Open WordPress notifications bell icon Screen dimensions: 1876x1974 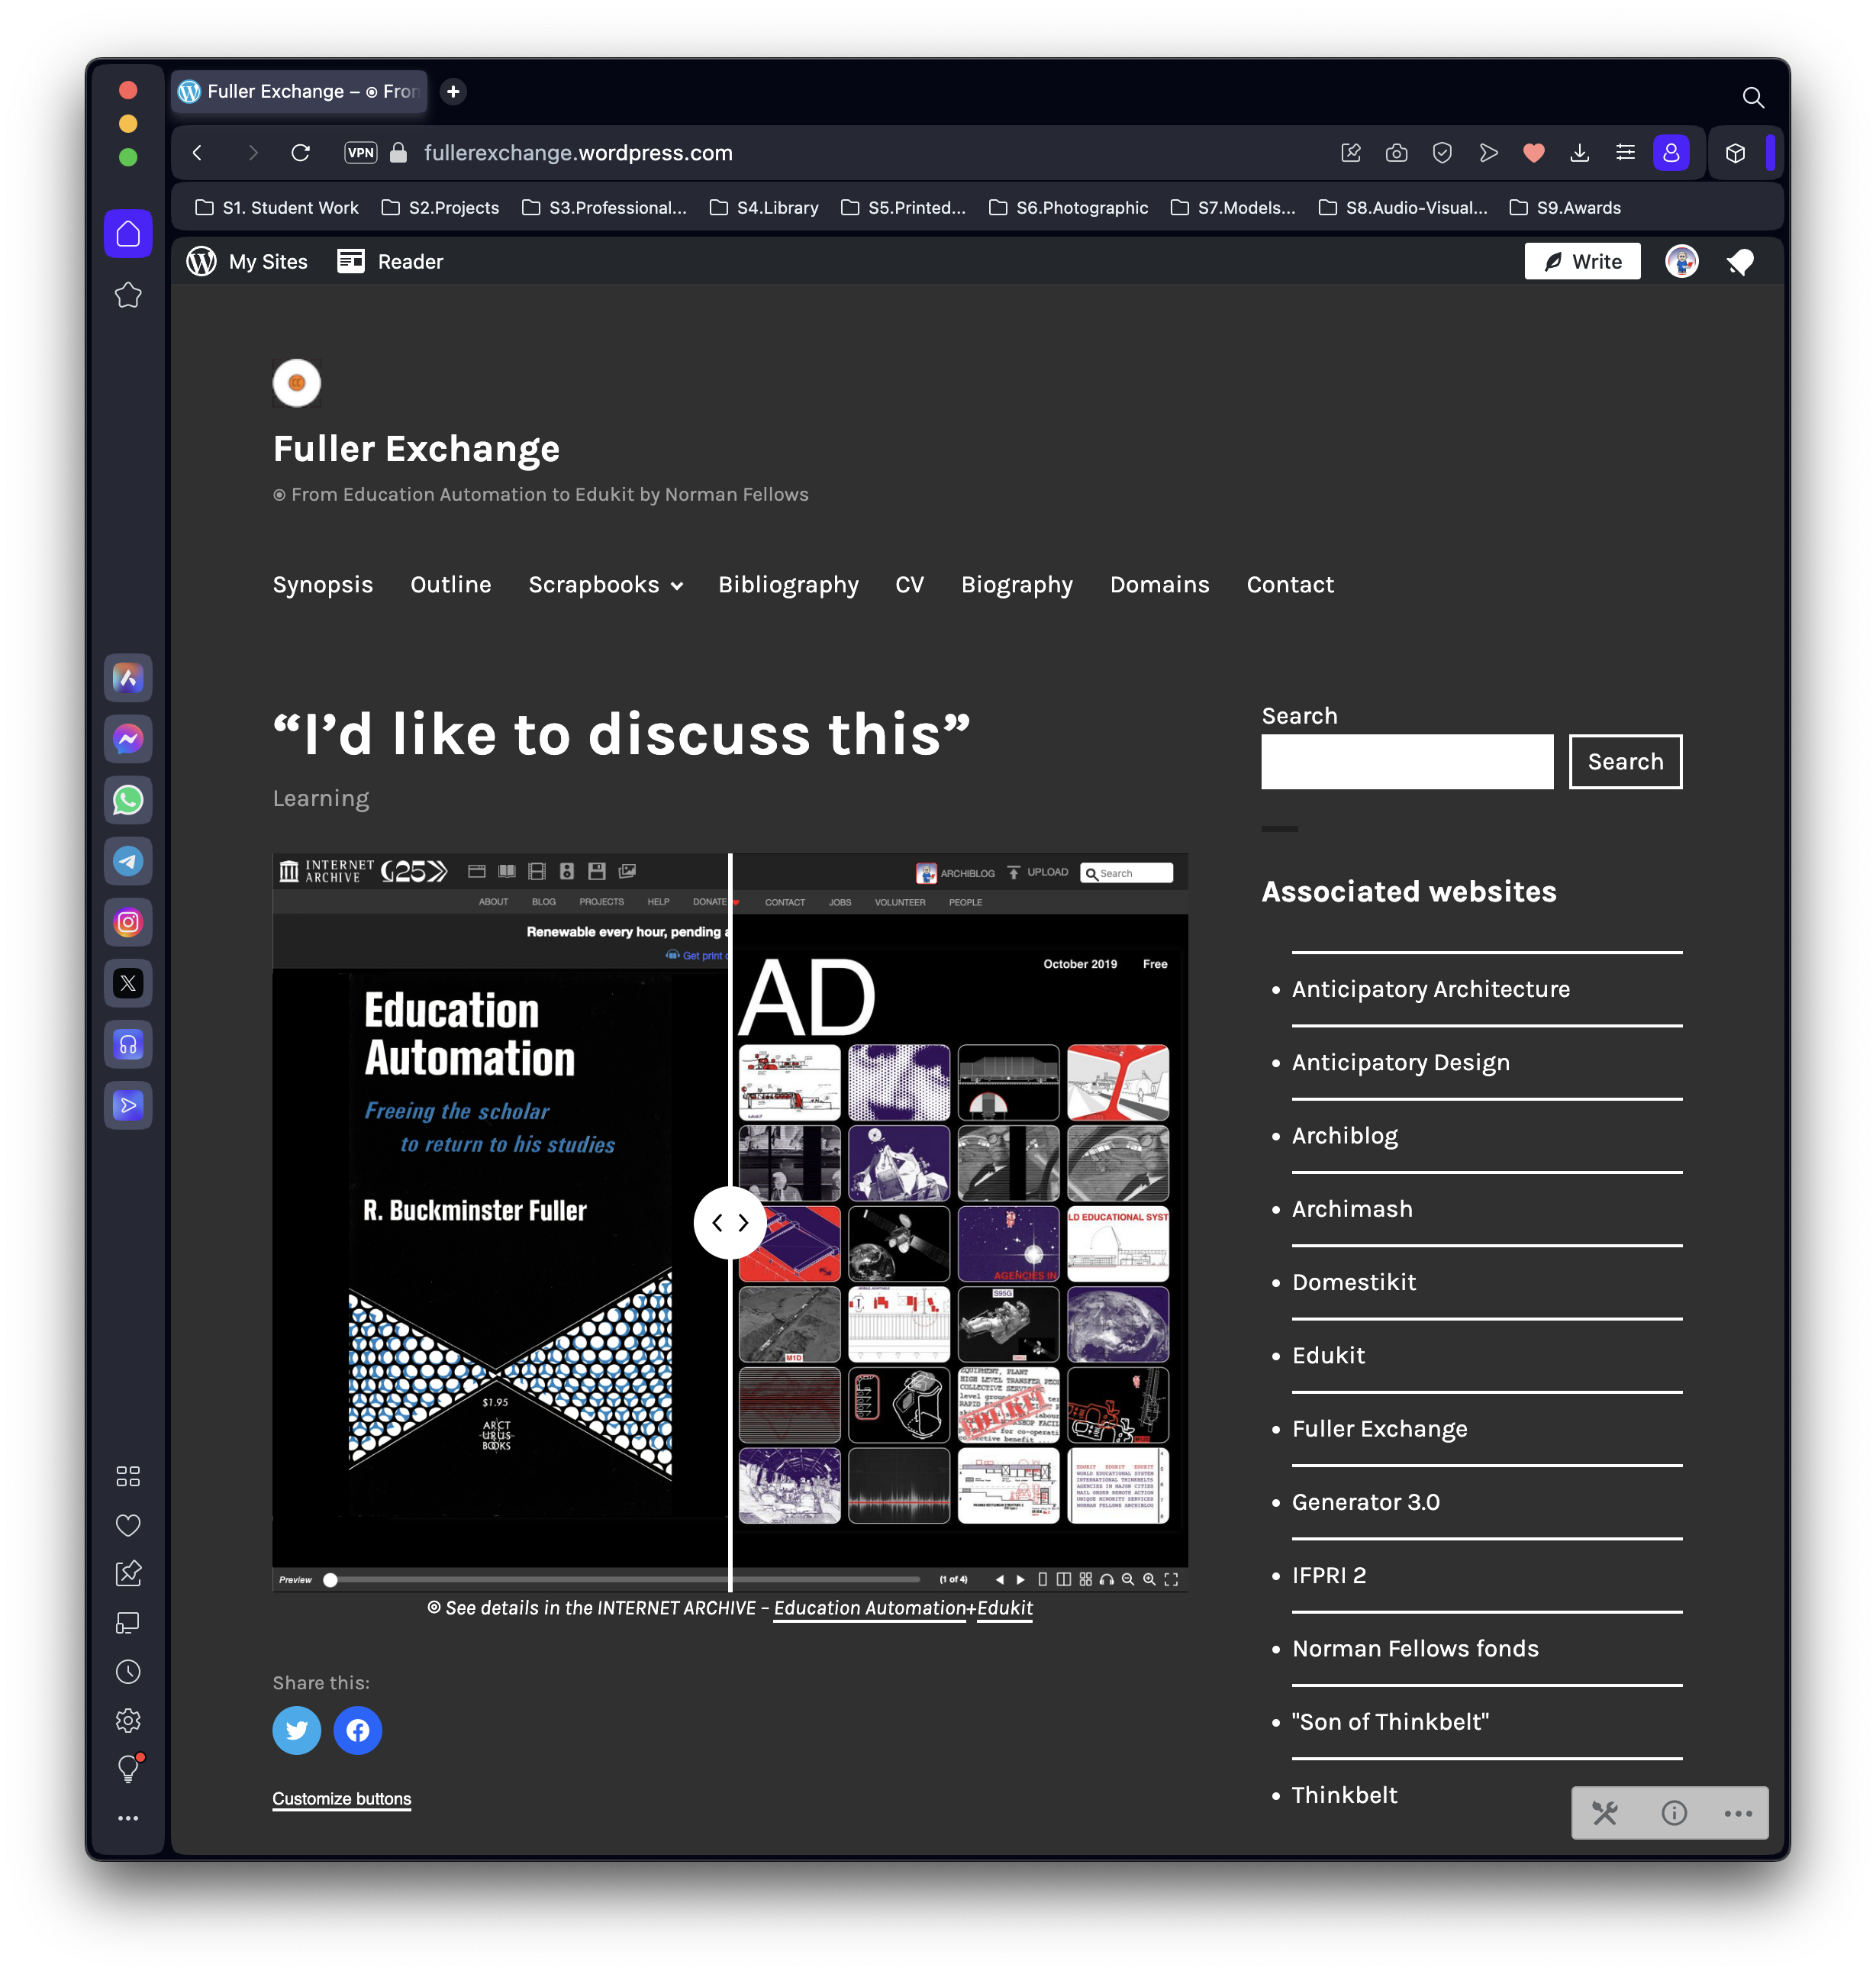(1741, 262)
